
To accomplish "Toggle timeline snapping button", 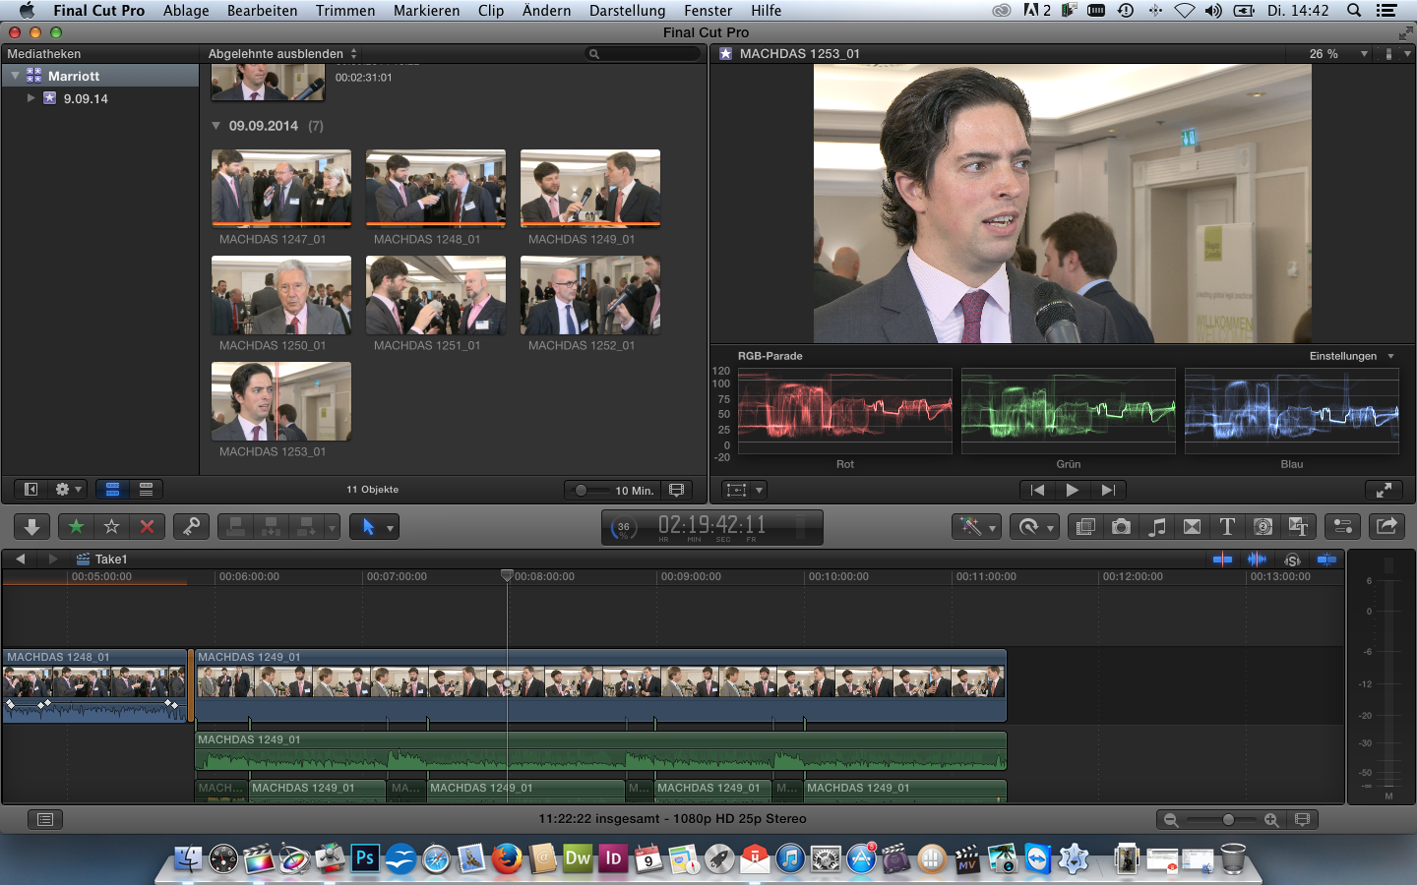I will coord(1326,560).
